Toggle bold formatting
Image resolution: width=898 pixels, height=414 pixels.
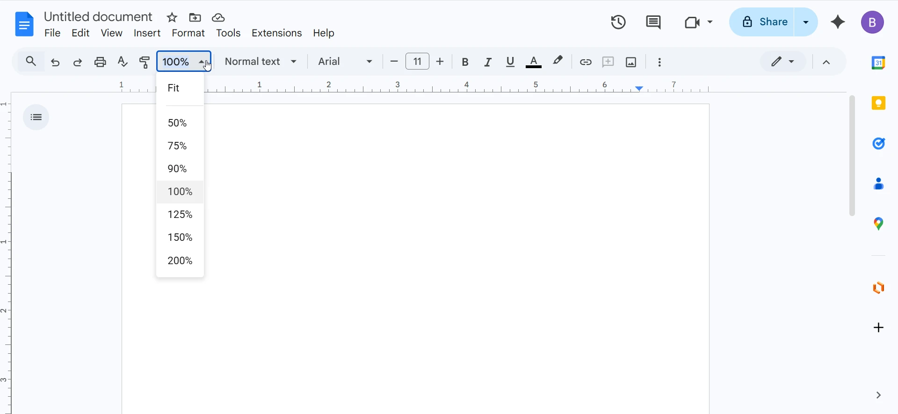(x=465, y=62)
